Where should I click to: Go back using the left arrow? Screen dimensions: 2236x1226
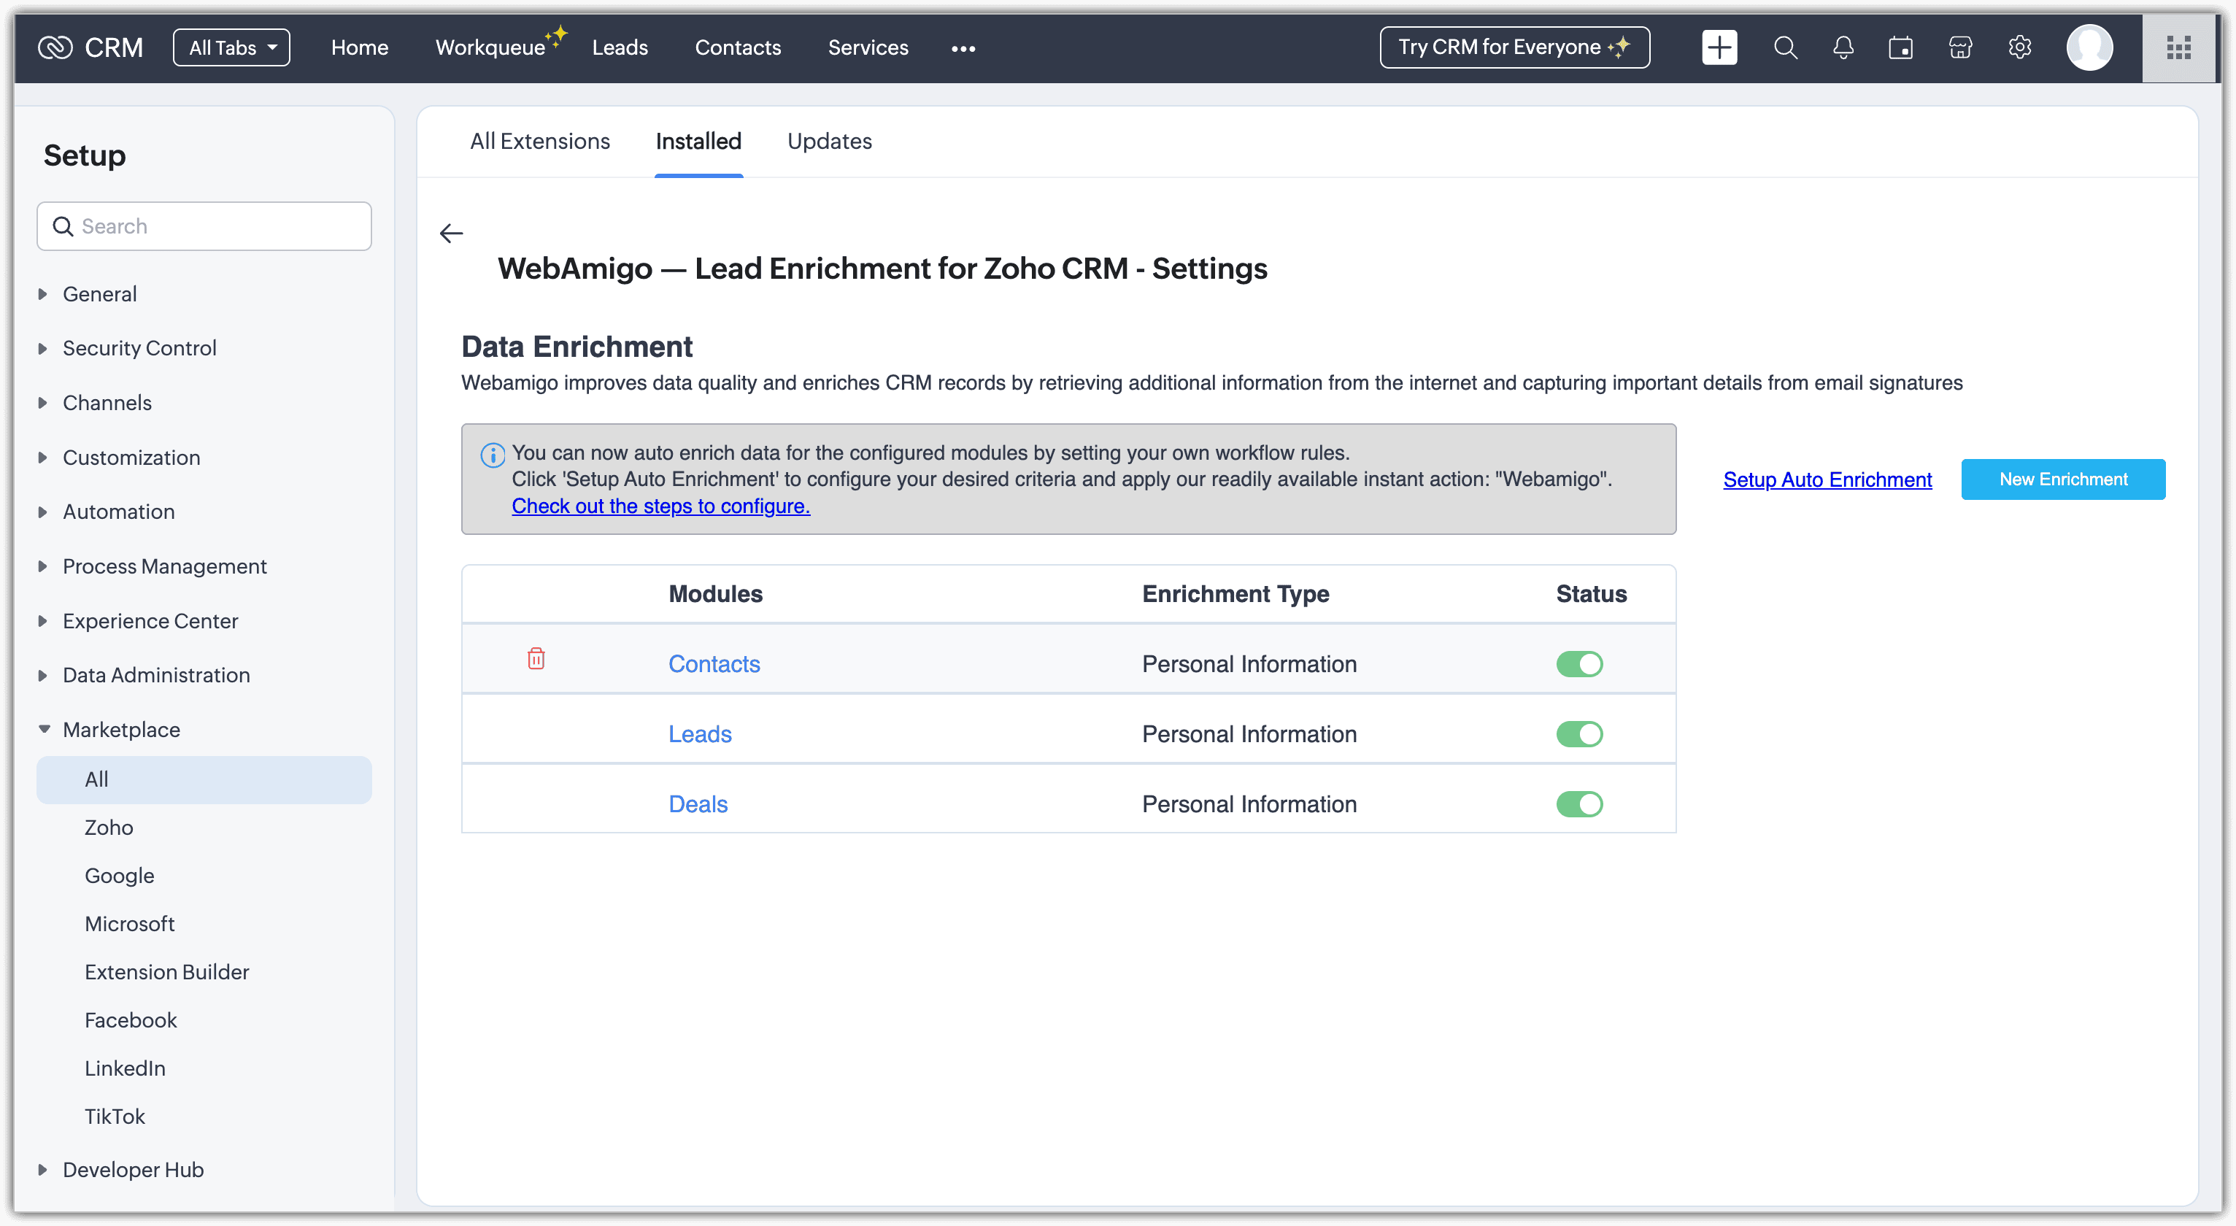(x=452, y=233)
